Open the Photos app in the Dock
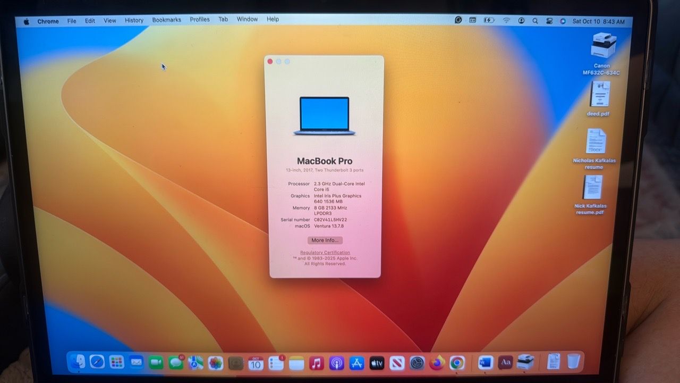Viewport: 680px width, 383px height. [216, 363]
